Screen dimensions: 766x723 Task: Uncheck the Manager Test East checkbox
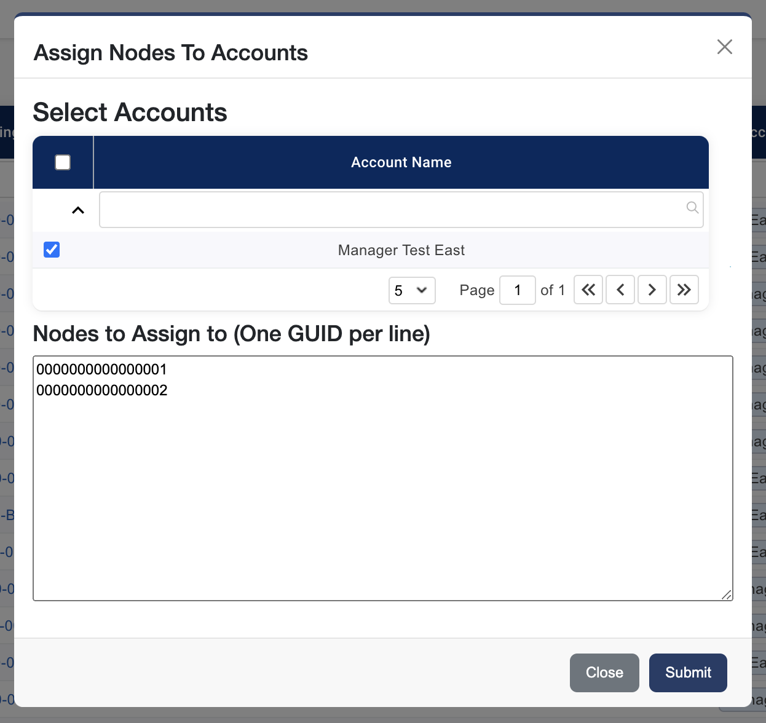(52, 250)
